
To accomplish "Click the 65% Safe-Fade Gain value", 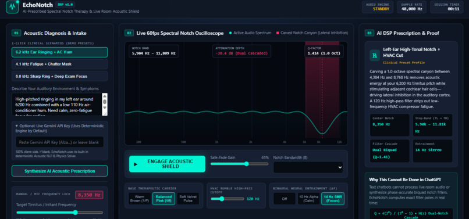I will pyautogui.click(x=265, y=158).
